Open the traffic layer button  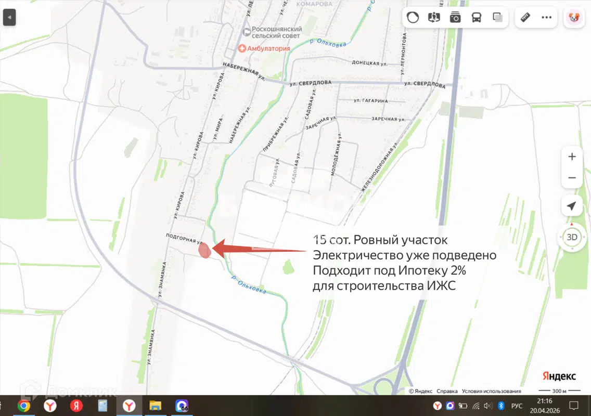[413, 17]
